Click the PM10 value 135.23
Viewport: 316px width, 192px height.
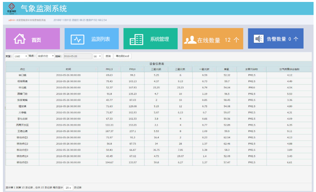click(132, 94)
